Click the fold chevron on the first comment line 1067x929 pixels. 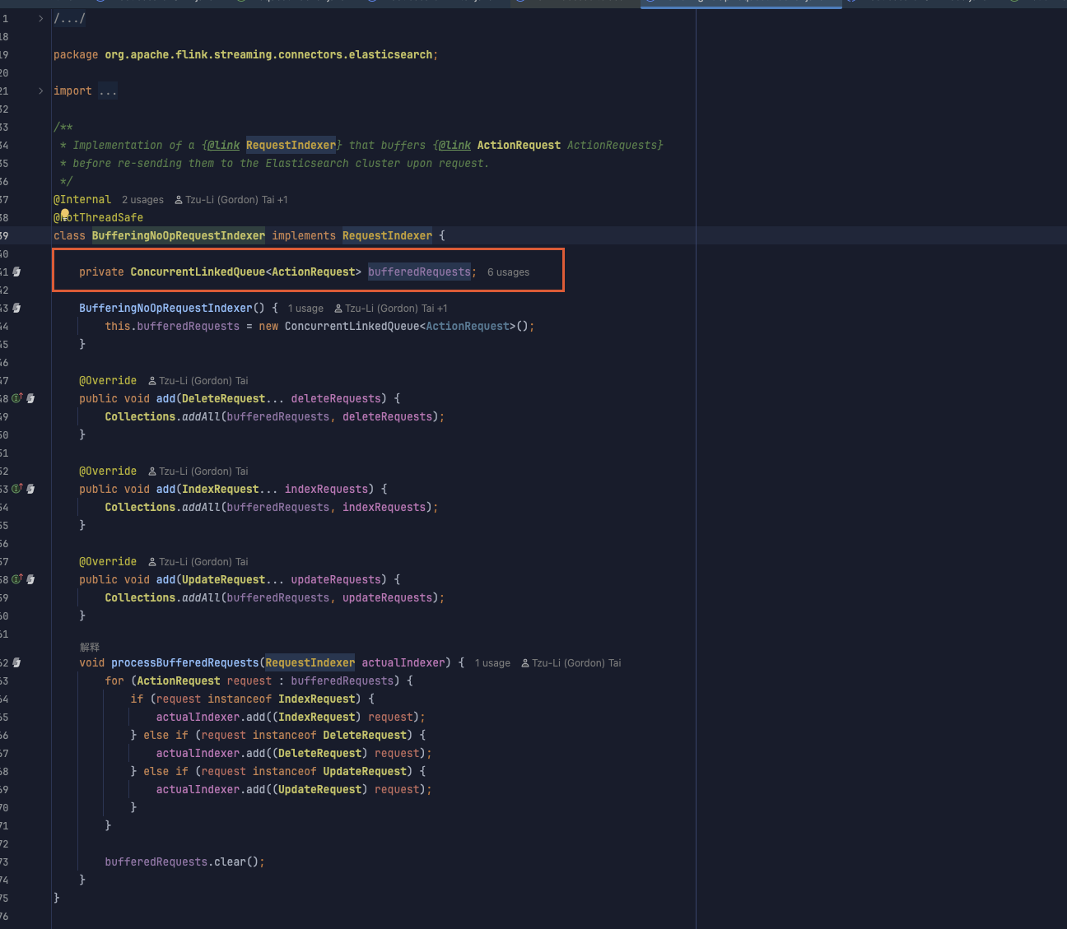pyautogui.click(x=40, y=18)
